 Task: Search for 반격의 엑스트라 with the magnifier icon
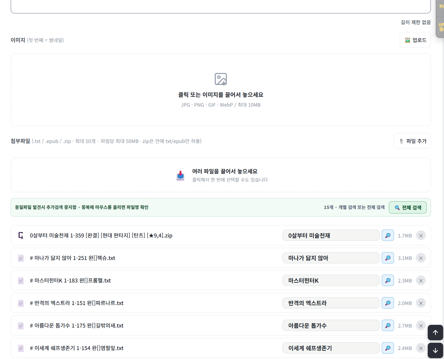388,303
